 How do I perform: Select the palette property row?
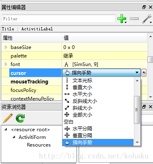(74, 56)
